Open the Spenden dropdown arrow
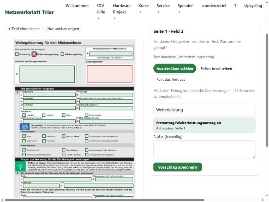 179,12
